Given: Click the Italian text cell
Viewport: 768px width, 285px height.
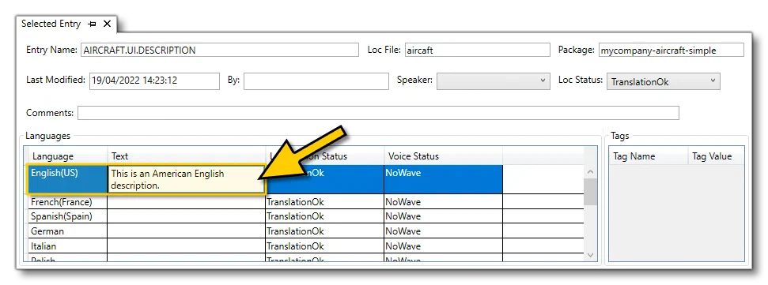Looking at the screenshot, I should pos(186,246).
